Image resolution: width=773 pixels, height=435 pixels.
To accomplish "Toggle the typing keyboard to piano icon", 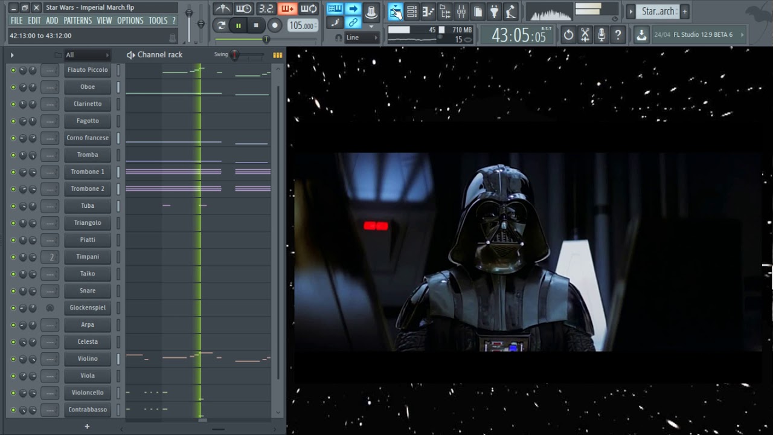I will pyautogui.click(x=335, y=9).
